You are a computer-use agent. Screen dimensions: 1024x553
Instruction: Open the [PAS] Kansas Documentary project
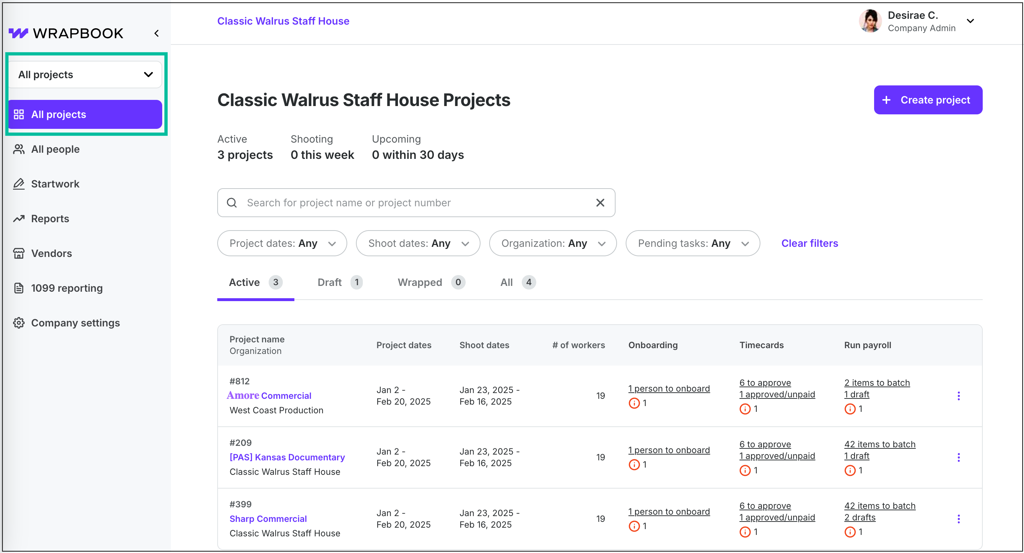coord(287,457)
